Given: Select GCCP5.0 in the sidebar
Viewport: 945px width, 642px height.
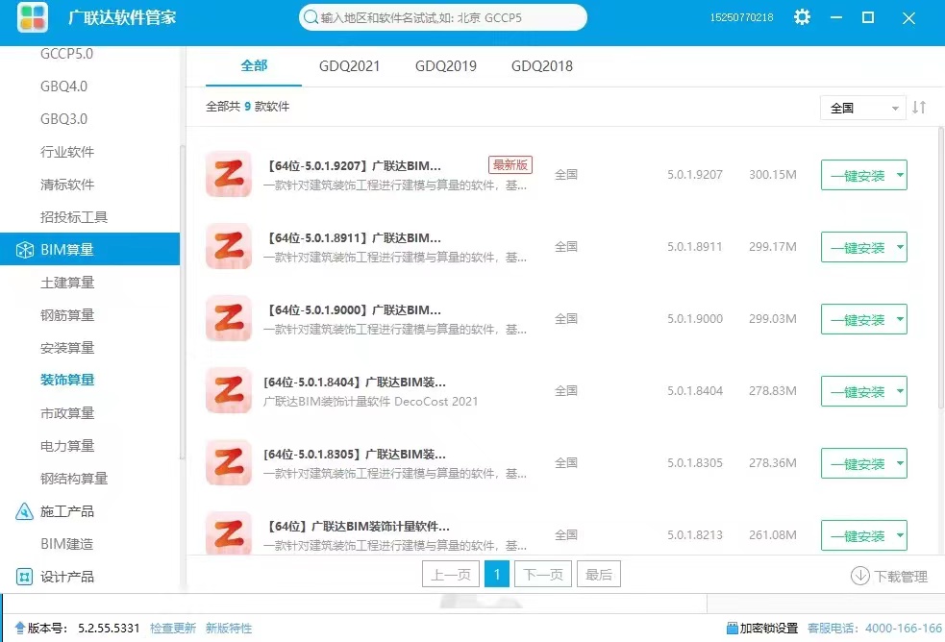Looking at the screenshot, I should (x=67, y=54).
